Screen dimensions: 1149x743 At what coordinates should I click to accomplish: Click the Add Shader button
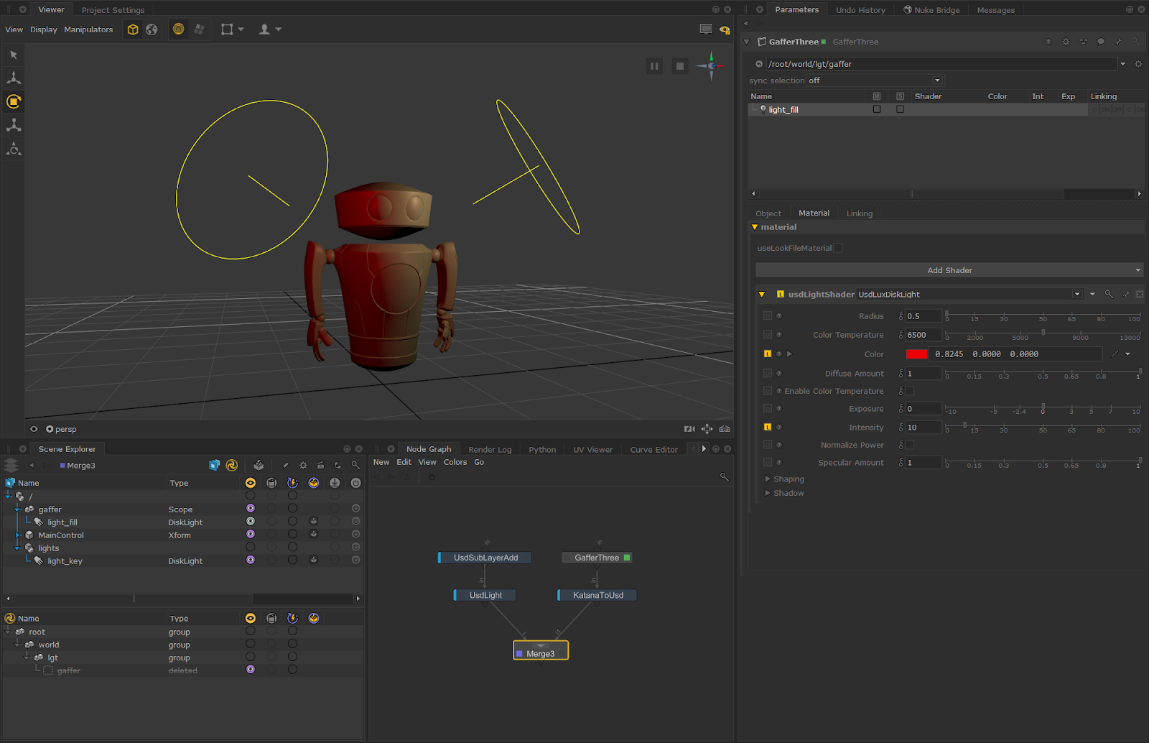click(x=949, y=270)
